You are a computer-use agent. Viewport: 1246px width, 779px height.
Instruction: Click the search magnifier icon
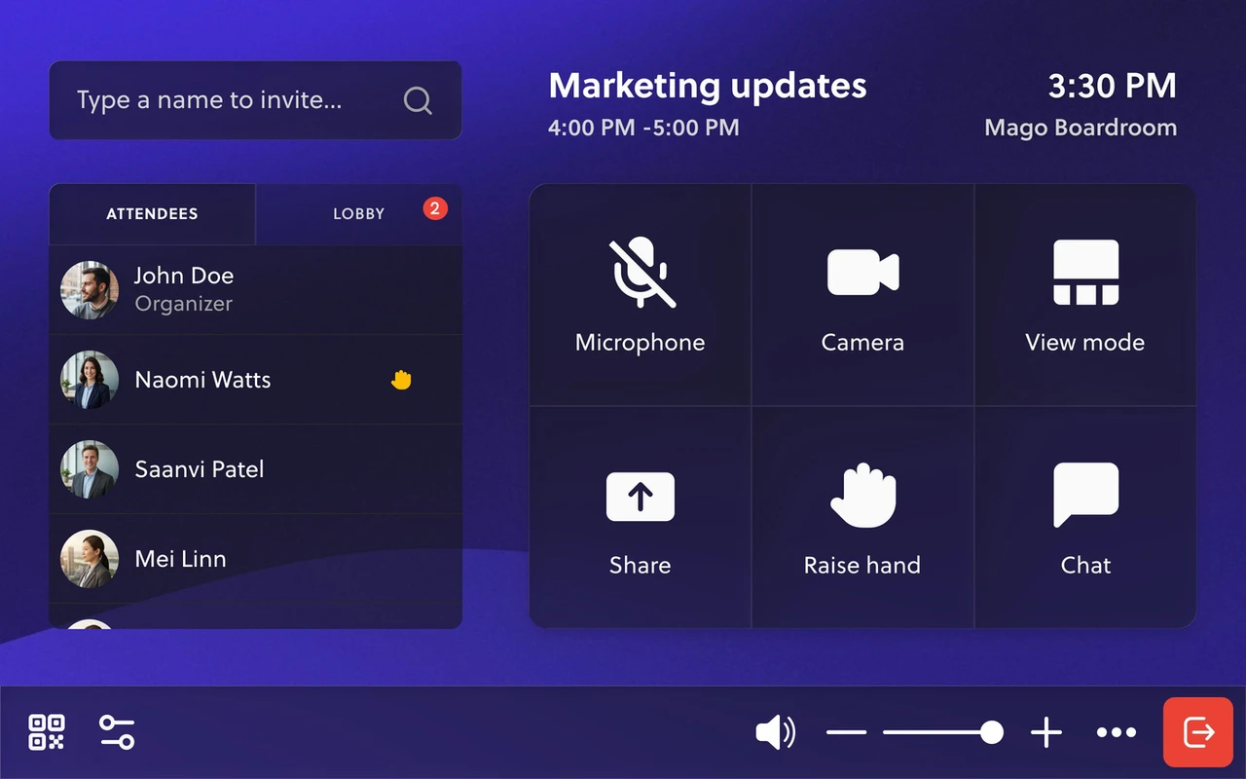pos(418,100)
